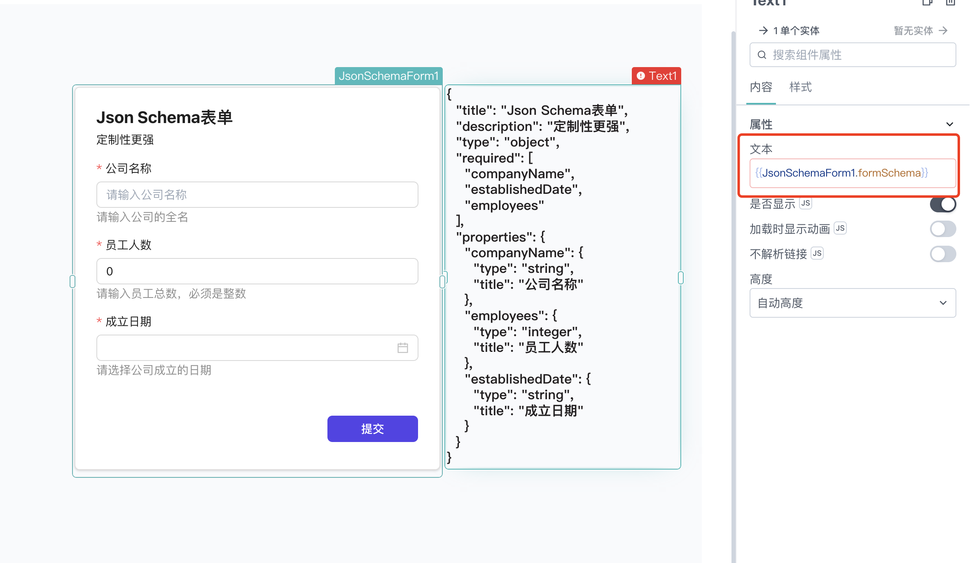Click the "properties": { JSON line
This screenshot has width=972, height=563.
tap(500, 237)
